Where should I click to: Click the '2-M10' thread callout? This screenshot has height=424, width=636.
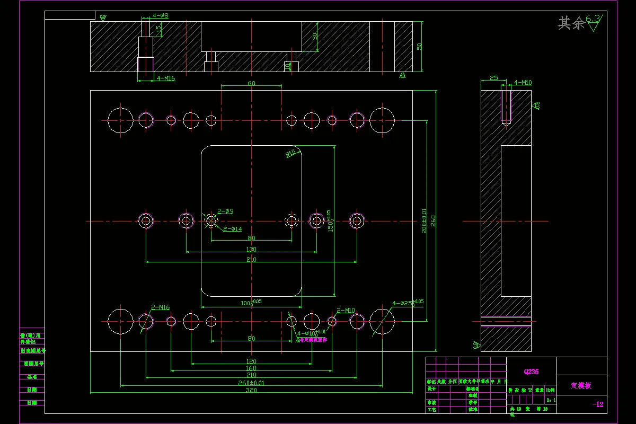click(x=345, y=310)
